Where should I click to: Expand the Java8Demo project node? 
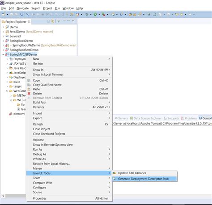(x=3, y=32)
